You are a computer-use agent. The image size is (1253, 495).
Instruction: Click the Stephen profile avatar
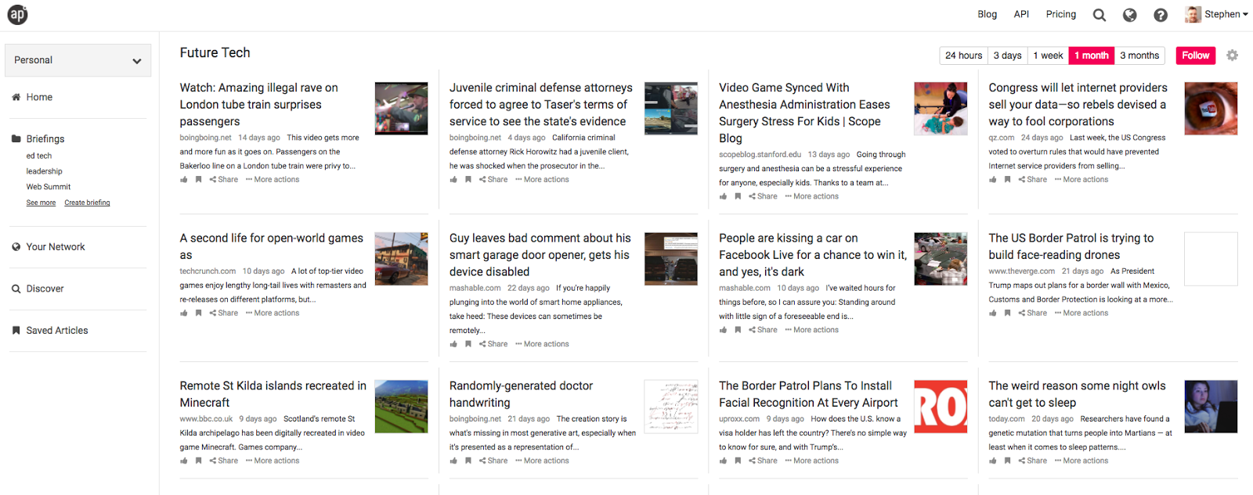[x=1193, y=14]
